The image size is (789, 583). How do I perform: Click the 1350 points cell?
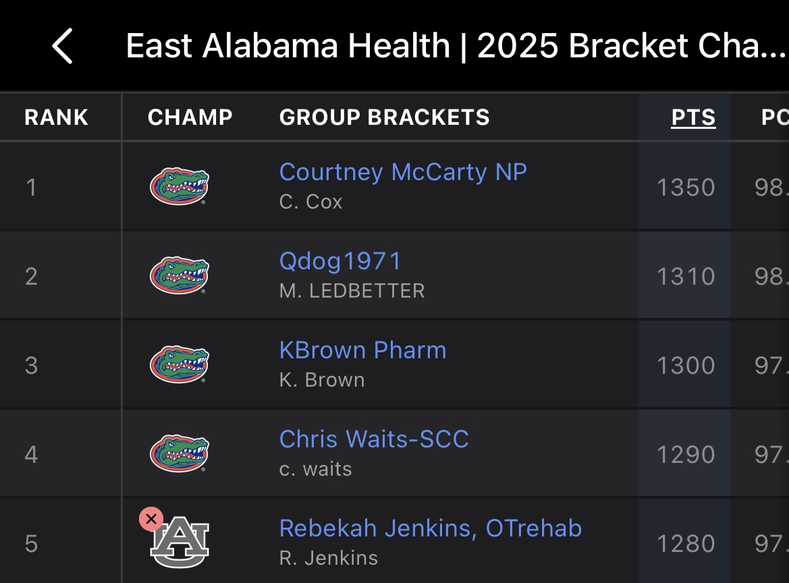pyautogui.click(x=686, y=188)
